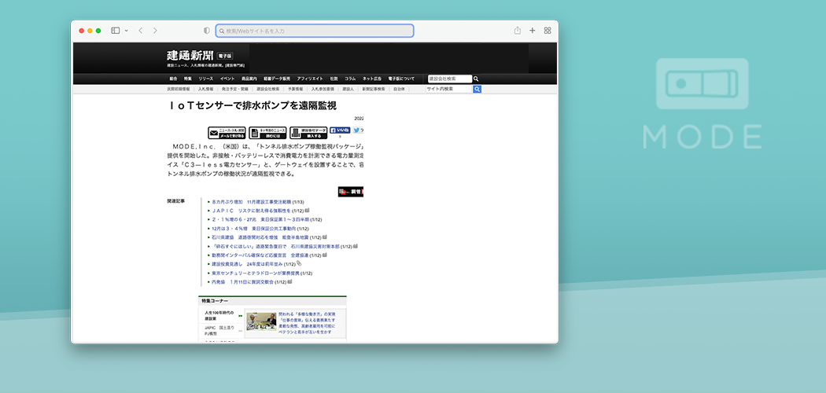
Task: Click the Safari sidebar toggle icon
Action: [115, 31]
